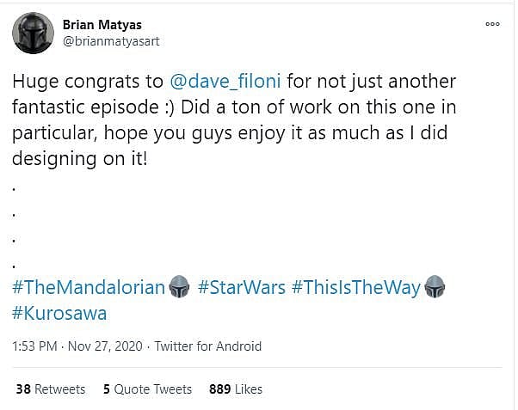Visit the @brianmatyasart handle
This screenshot has width=518, height=410.
(x=111, y=40)
